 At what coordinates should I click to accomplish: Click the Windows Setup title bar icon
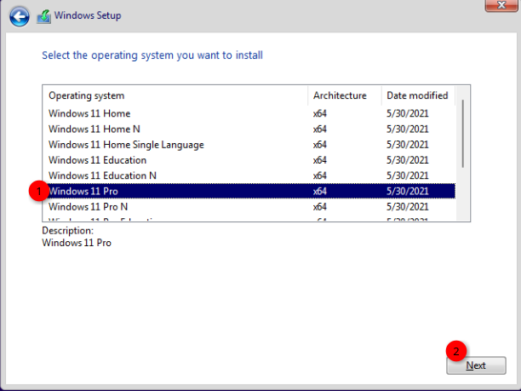pyautogui.click(x=43, y=16)
